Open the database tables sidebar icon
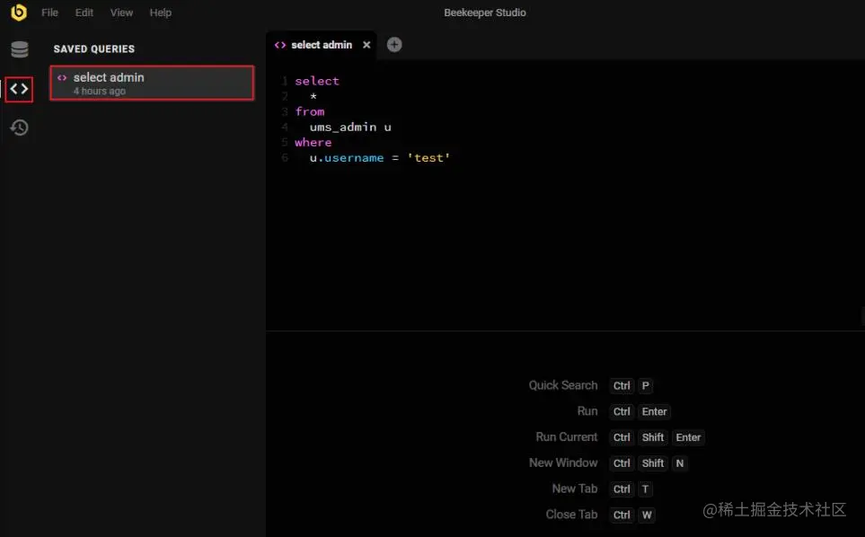 pyautogui.click(x=19, y=49)
